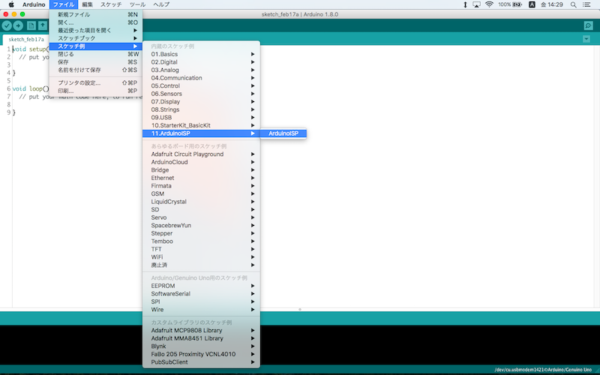Viewport: 600px width, 375px height.
Task: Expand 04.Communication examples submenu
Action: [201, 78]
